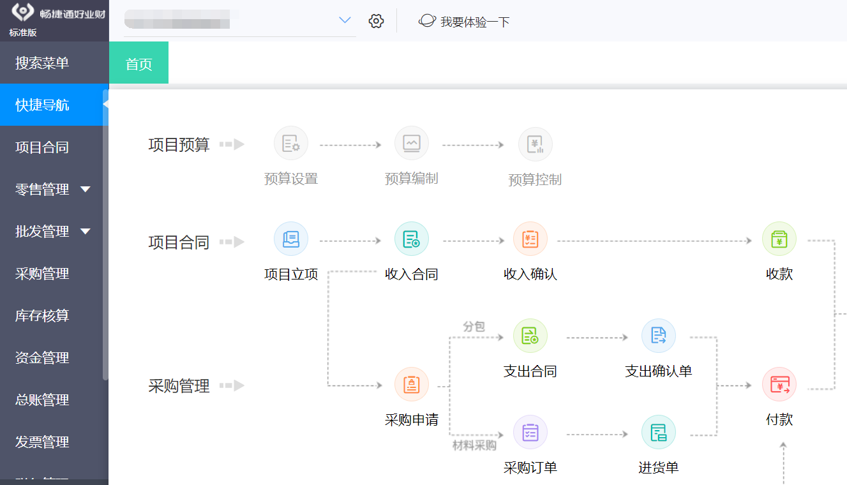Click the 材料采购 branch label

click(474, 445)
